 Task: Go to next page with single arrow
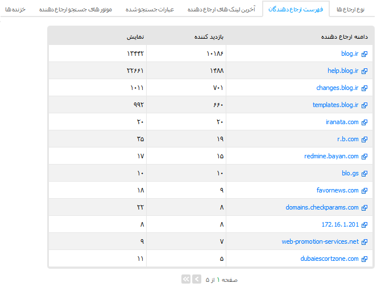(x=197, y=279)
